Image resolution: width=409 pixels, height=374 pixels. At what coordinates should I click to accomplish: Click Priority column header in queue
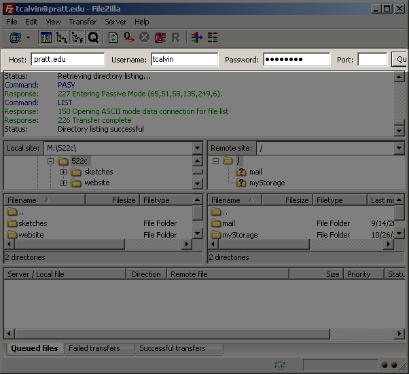pos(363,274)
